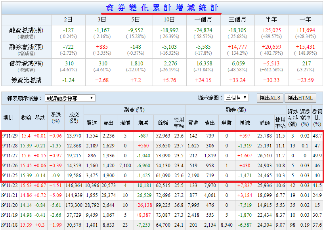Open the 三個月 display range dropdown

236,98
